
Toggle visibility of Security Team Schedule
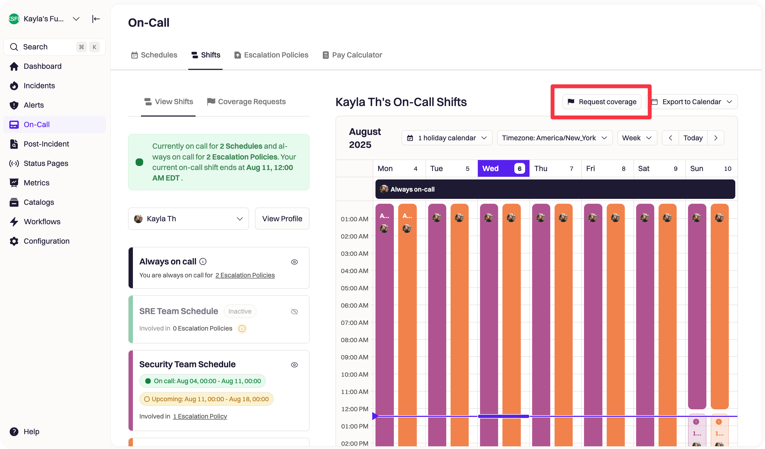coord(294,365)
